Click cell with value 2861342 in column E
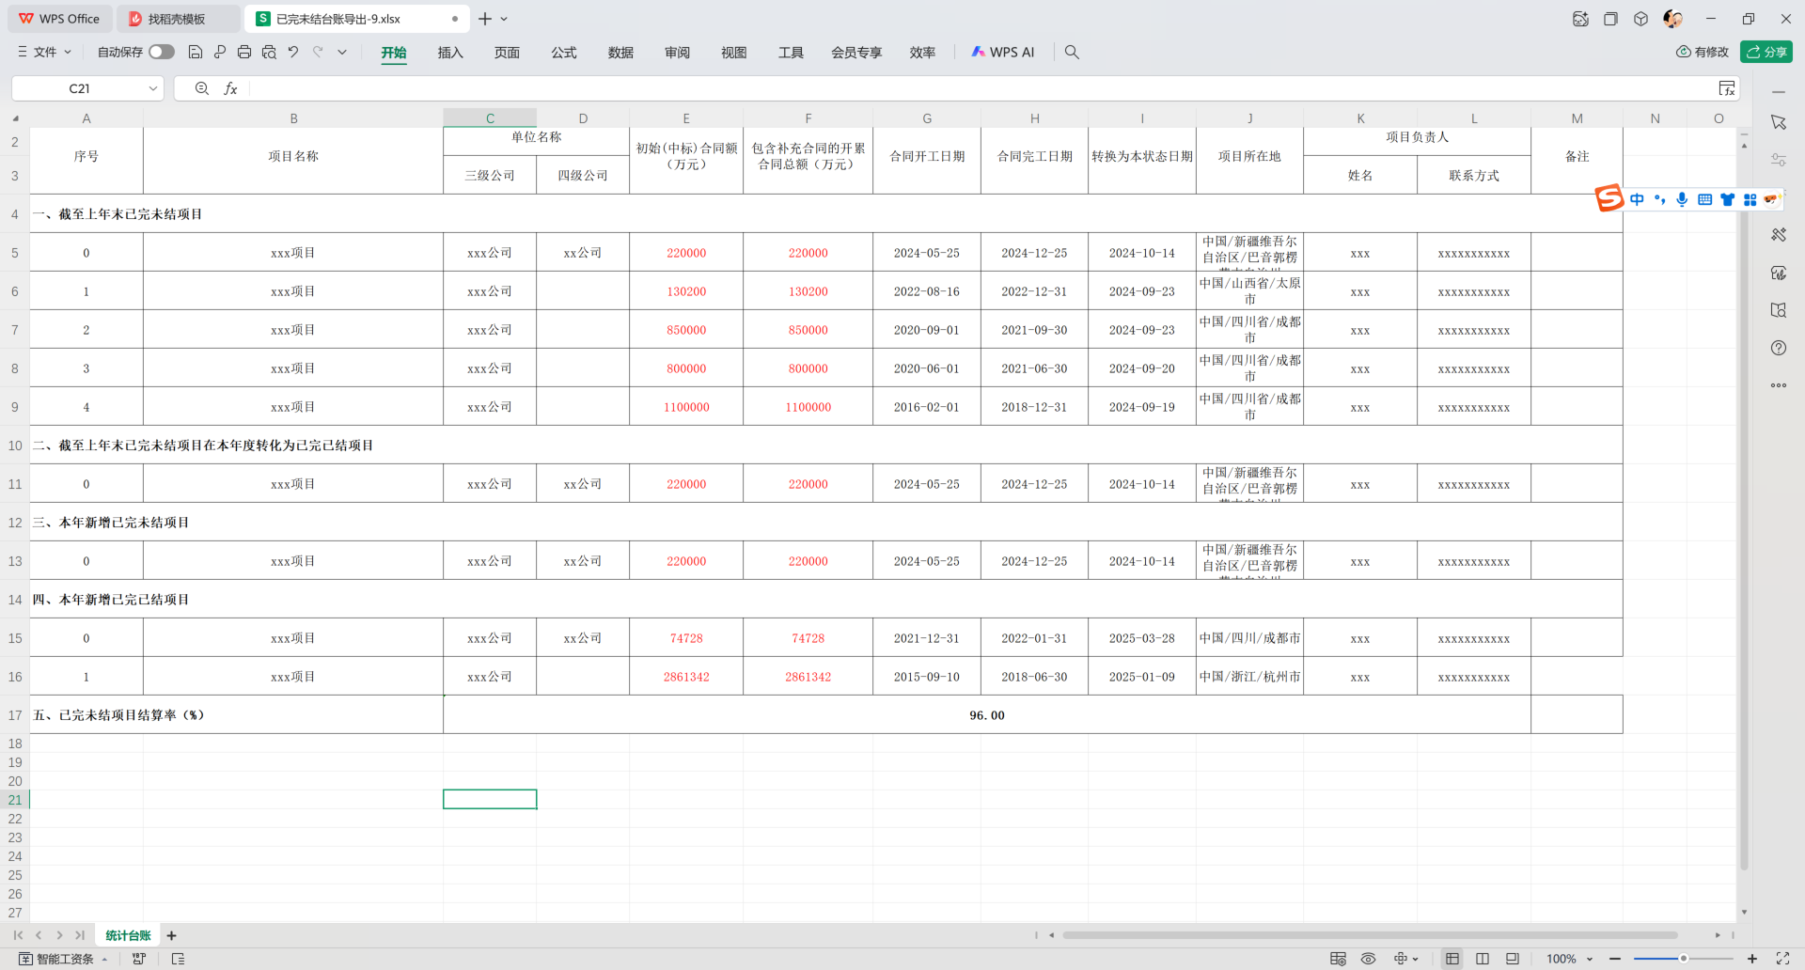 (x=686, y=677)
